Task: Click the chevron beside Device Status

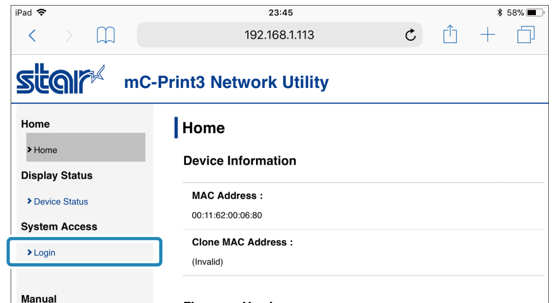Action: pos(29,201)
